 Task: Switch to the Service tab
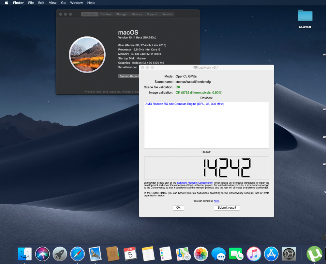(x=167, y=14)
